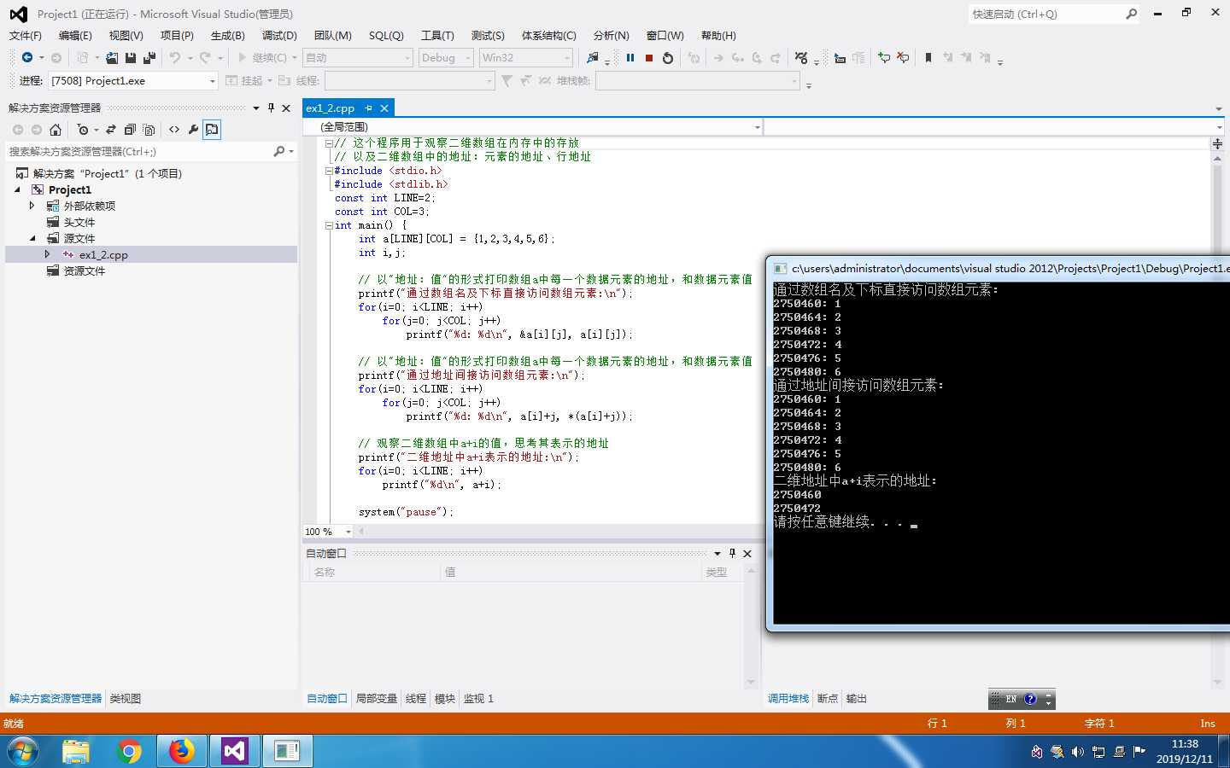Open Google Chrome from the taskbar

coord(129,752)
